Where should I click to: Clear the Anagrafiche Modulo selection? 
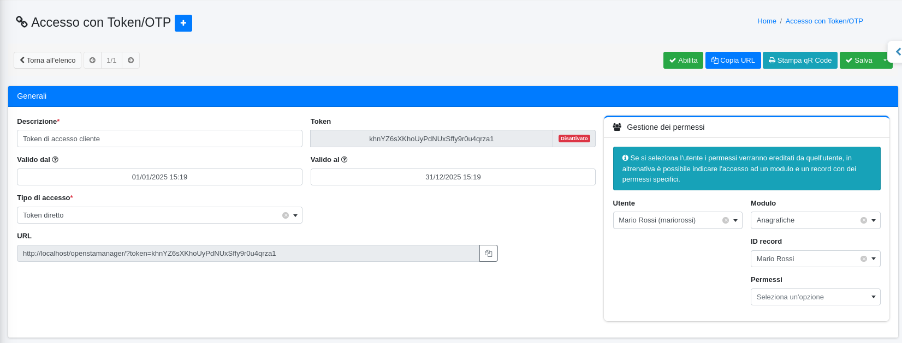864,220
